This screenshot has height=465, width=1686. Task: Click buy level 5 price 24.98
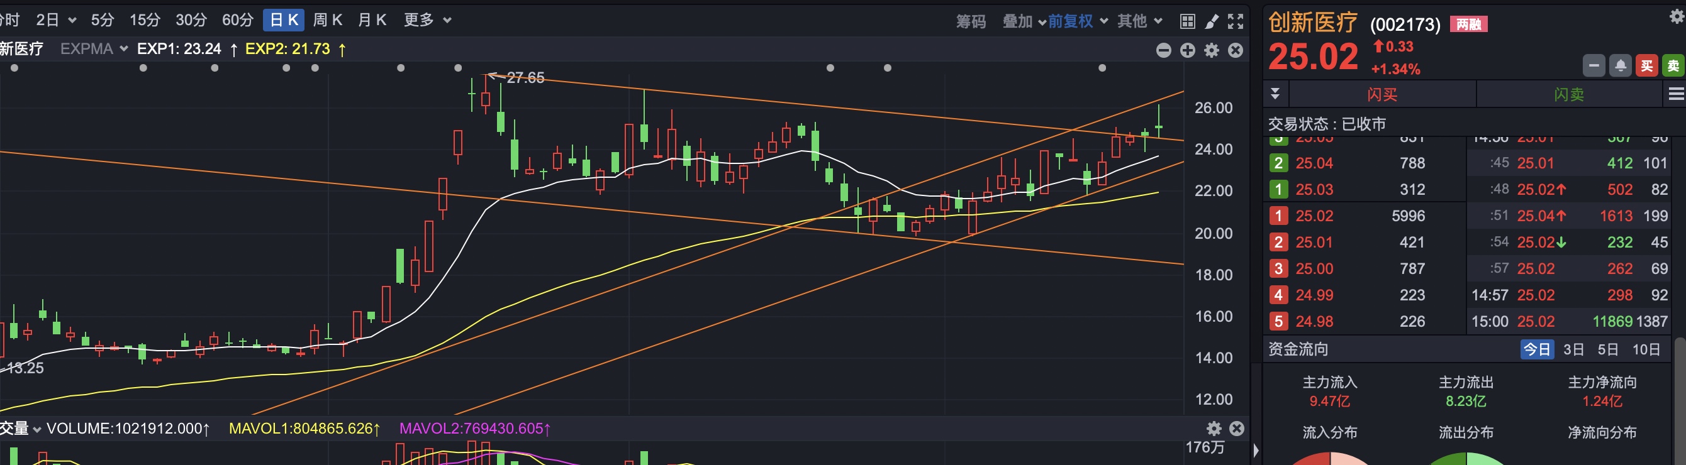coord(1314,322)
